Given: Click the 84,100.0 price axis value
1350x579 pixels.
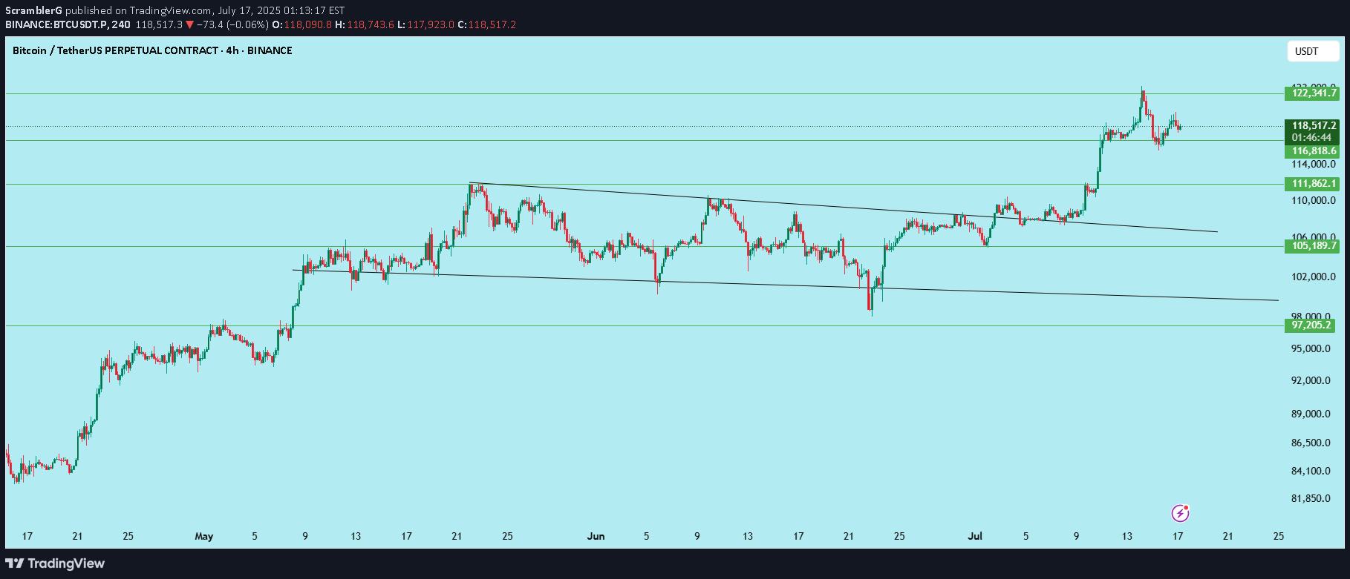Looking at the screenshot, I should pos(1311,472).
